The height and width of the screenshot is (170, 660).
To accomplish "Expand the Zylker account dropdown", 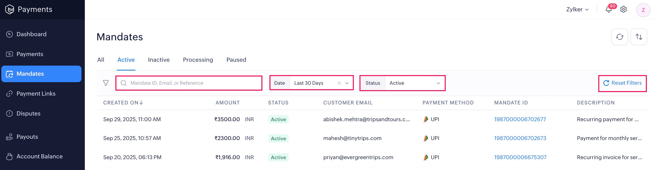I will pos(577,10).
